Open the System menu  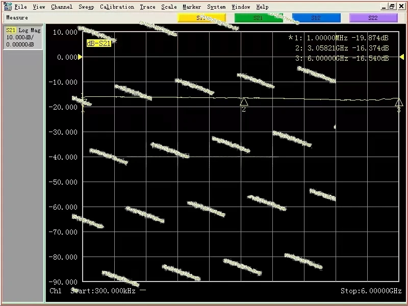coord(216,7)
